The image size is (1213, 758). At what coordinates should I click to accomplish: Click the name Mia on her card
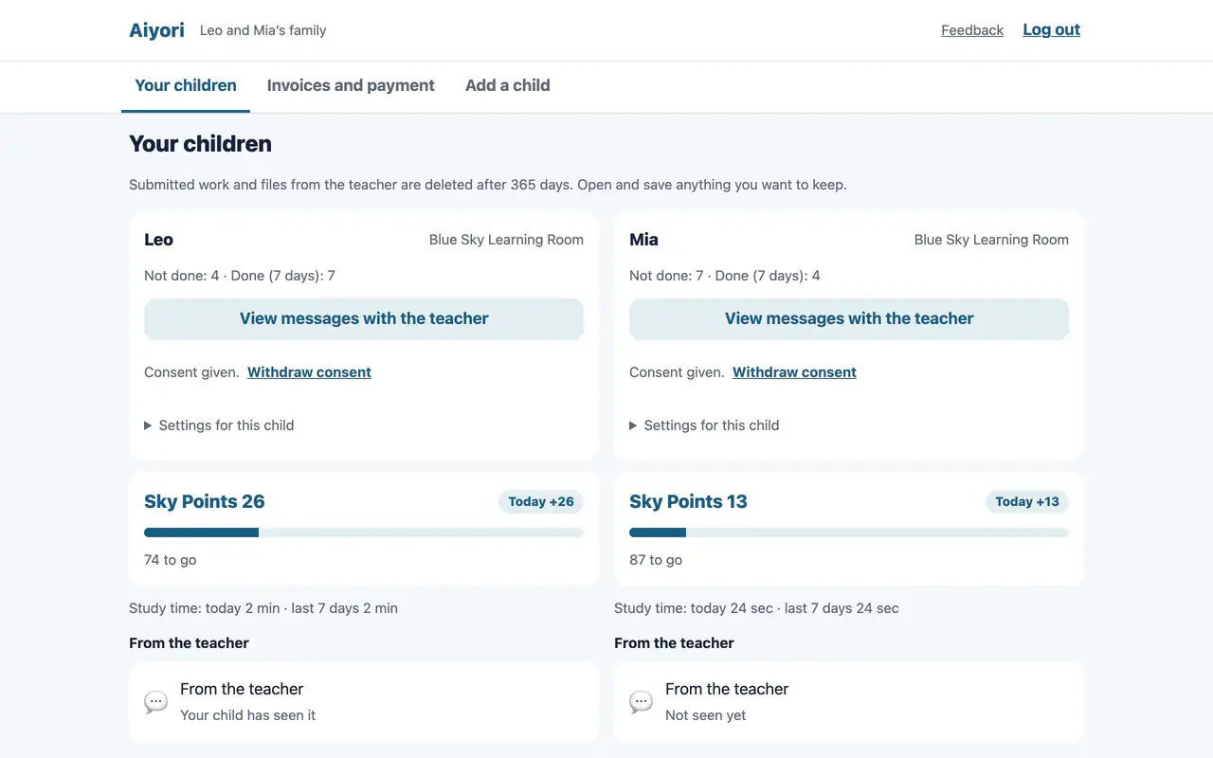click(643, 240)
